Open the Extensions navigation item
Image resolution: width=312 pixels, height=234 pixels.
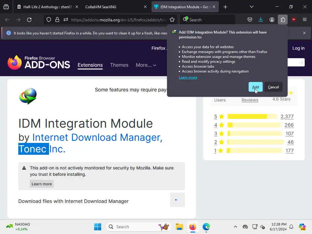point(90,65)
